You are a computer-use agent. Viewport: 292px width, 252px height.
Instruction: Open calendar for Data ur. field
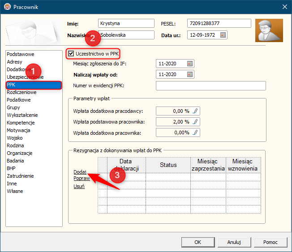coord(223,35)
